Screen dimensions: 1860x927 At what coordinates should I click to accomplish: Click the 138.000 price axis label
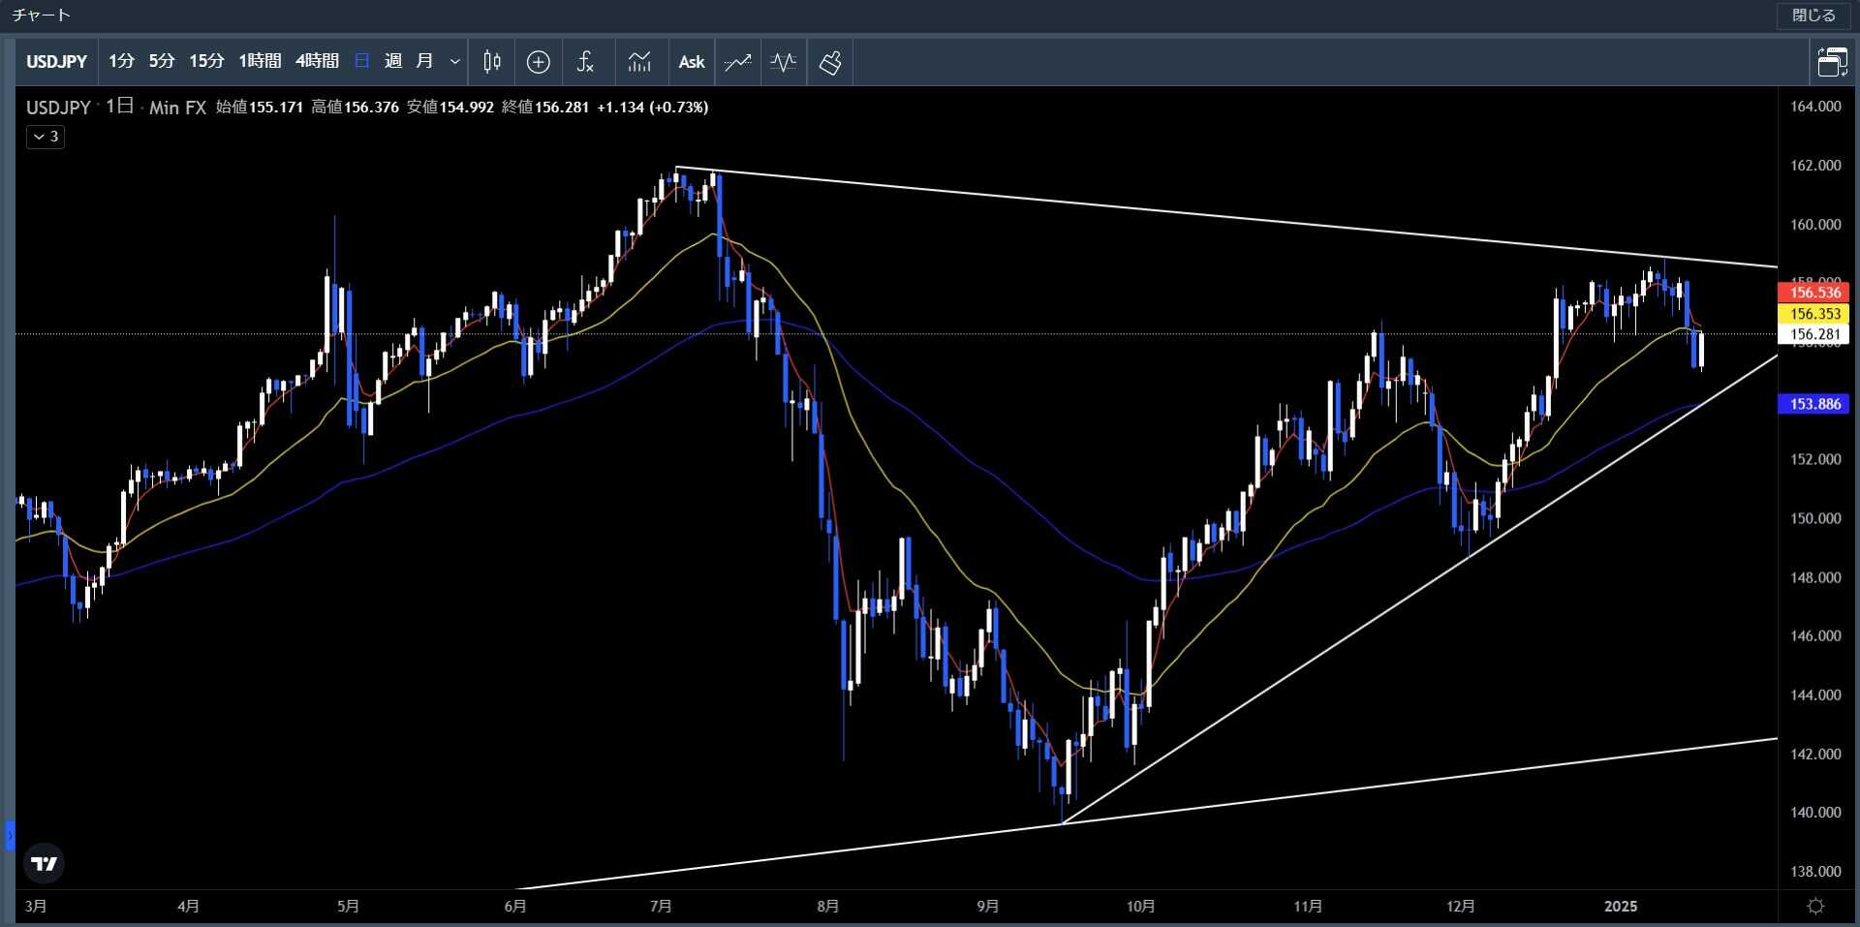(x=1815, y=872)
